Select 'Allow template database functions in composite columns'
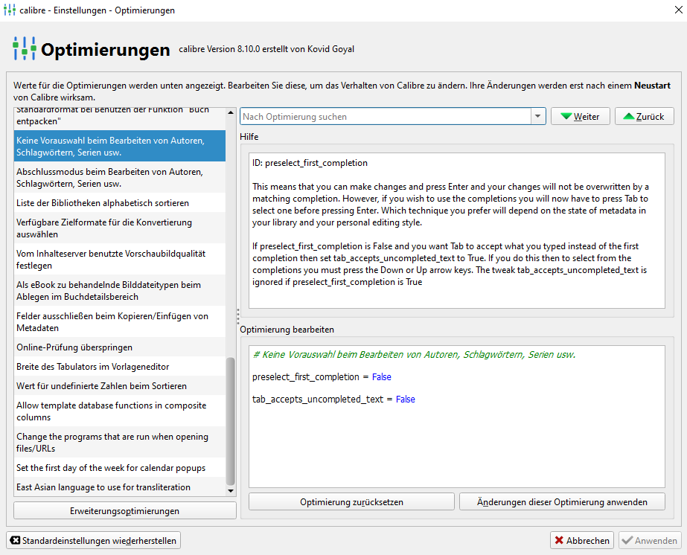Image resolution: width=687 pixels, height=555 pixels. (x=120, y=411)
